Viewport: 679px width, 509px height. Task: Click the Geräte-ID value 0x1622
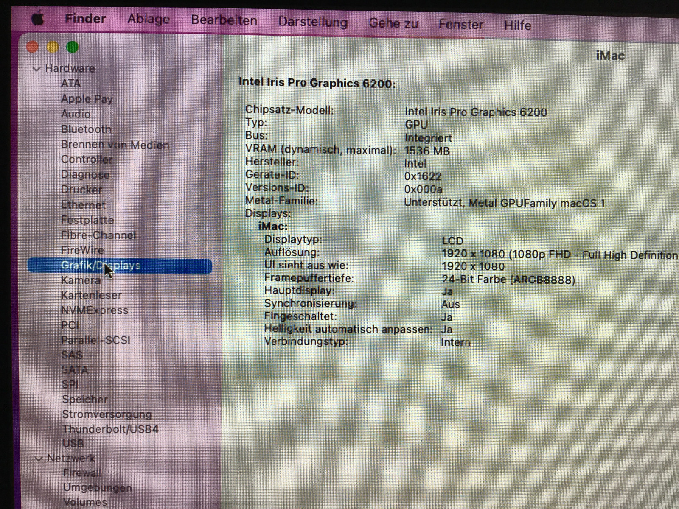423,176
